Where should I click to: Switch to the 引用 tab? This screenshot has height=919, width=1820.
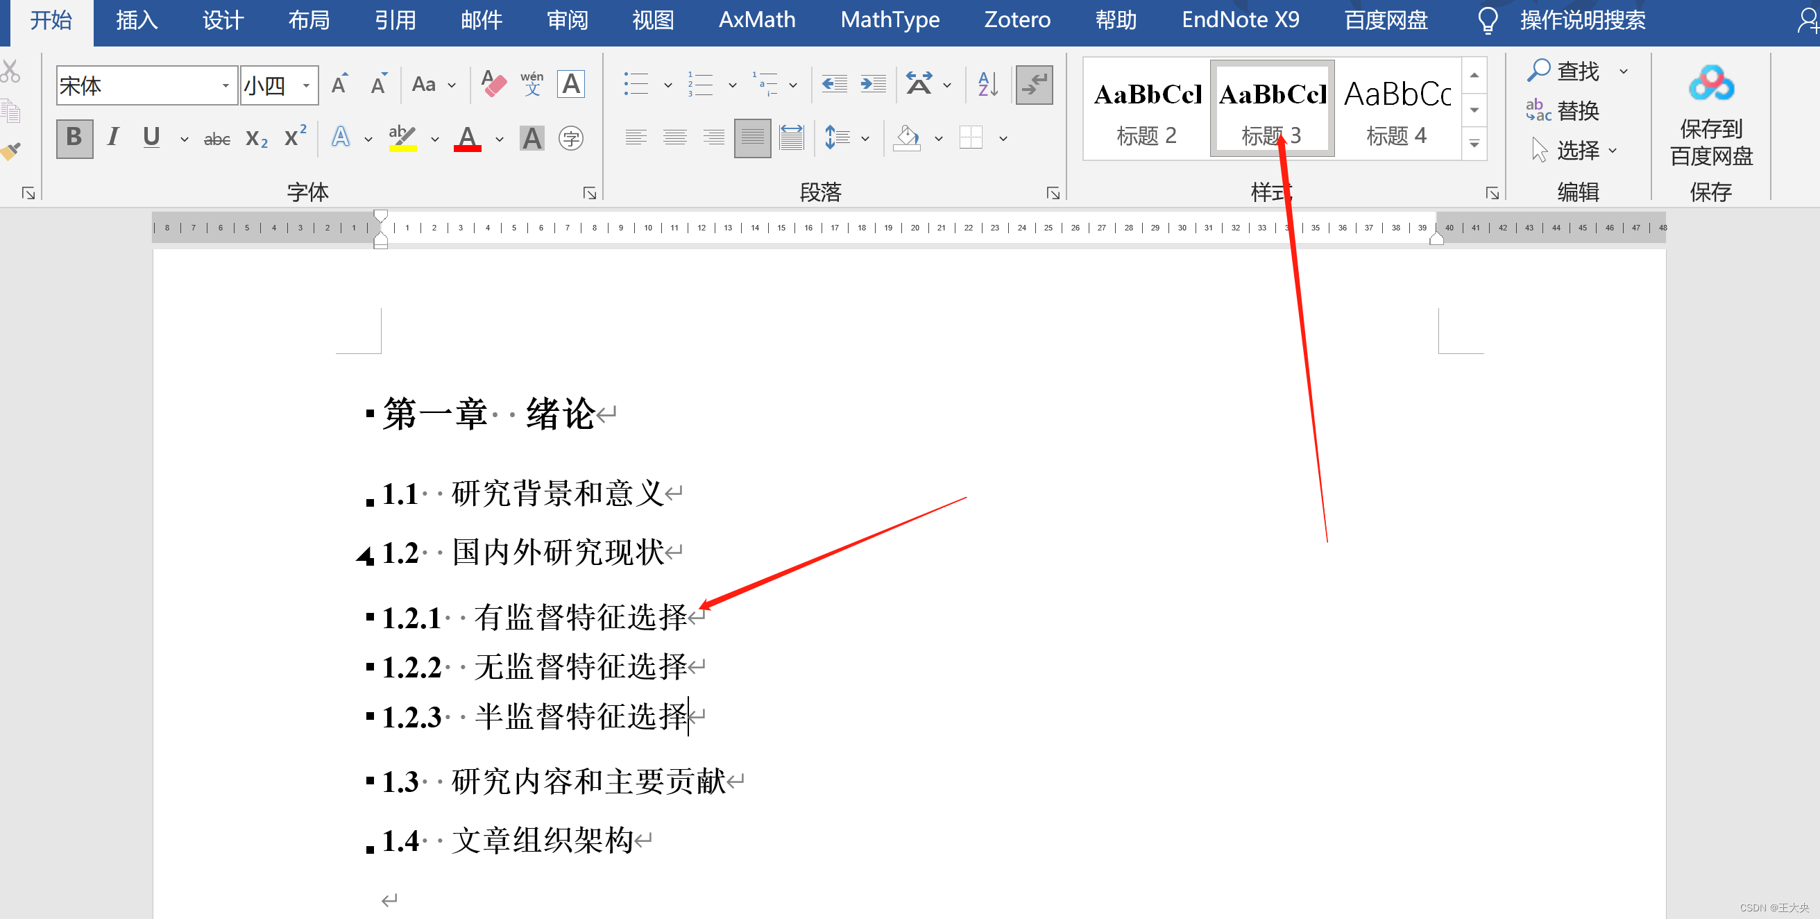coord(395,20)
